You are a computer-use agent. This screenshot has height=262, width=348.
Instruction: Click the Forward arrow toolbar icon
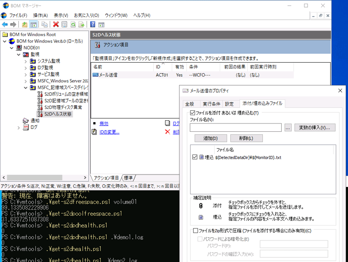click(13, 24)
